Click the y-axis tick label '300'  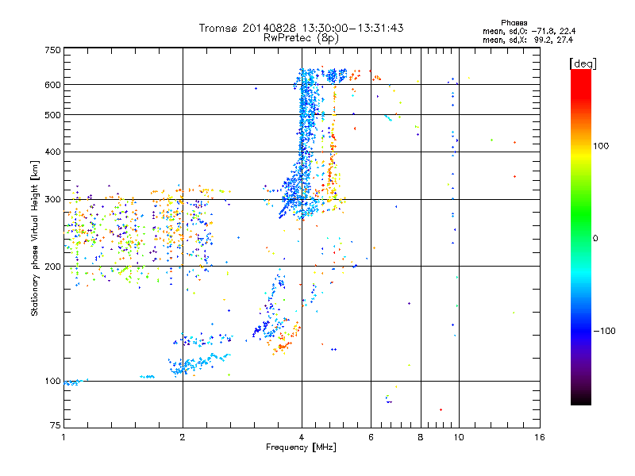tap(52, 200)
